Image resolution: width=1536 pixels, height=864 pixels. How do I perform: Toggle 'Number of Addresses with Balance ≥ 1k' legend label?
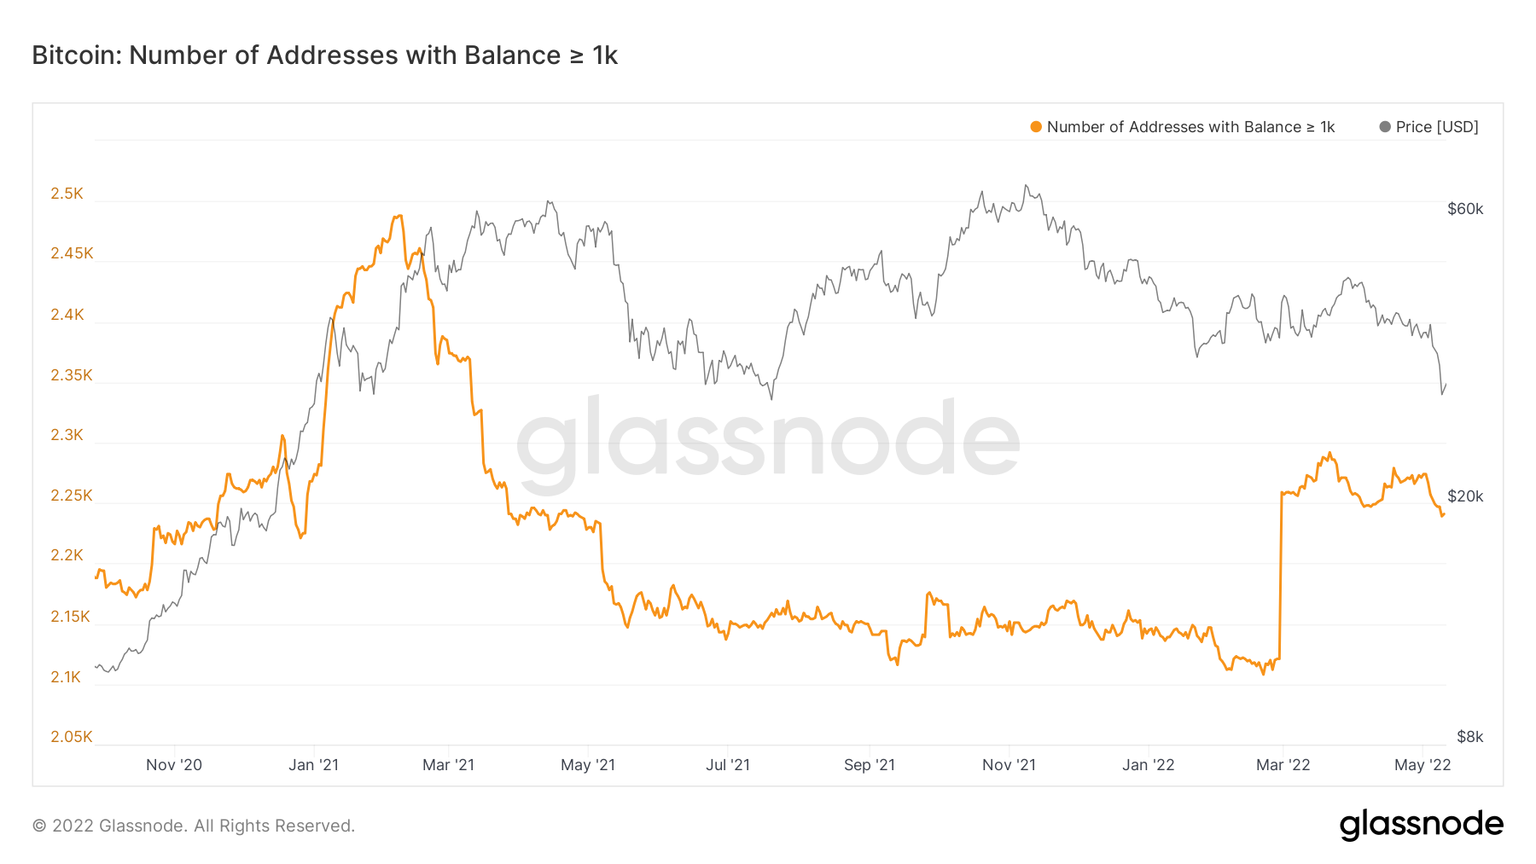coord(1190,127)
